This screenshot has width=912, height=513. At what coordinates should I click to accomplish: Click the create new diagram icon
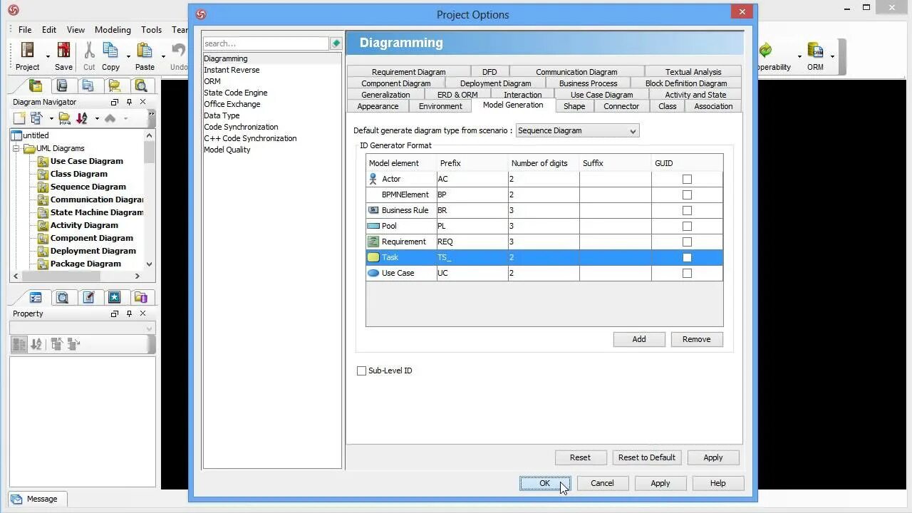pyautogui.click(x=19, y=117)
